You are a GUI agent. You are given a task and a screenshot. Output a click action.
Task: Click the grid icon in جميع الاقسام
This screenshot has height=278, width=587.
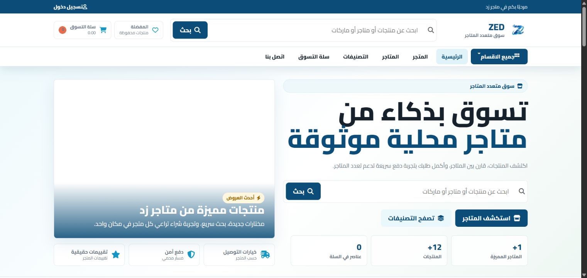[x=517, y=56]
